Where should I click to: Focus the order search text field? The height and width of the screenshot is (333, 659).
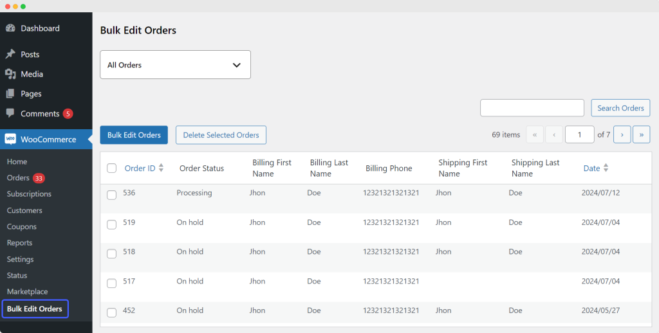point(532,108)
